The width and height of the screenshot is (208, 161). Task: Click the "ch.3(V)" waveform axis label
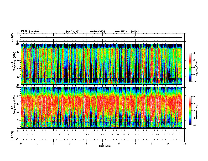click(12, 135)
